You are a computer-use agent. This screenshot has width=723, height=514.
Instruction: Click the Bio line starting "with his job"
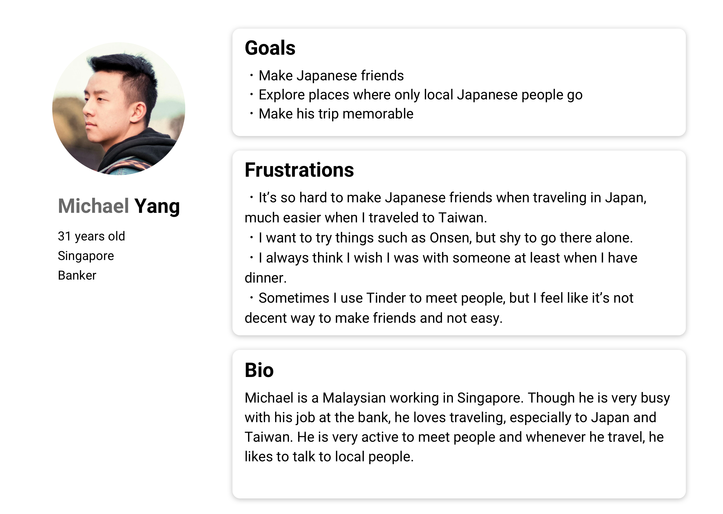(450, 417)
